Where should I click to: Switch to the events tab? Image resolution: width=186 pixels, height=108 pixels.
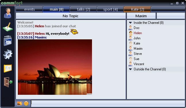point(29,9)
